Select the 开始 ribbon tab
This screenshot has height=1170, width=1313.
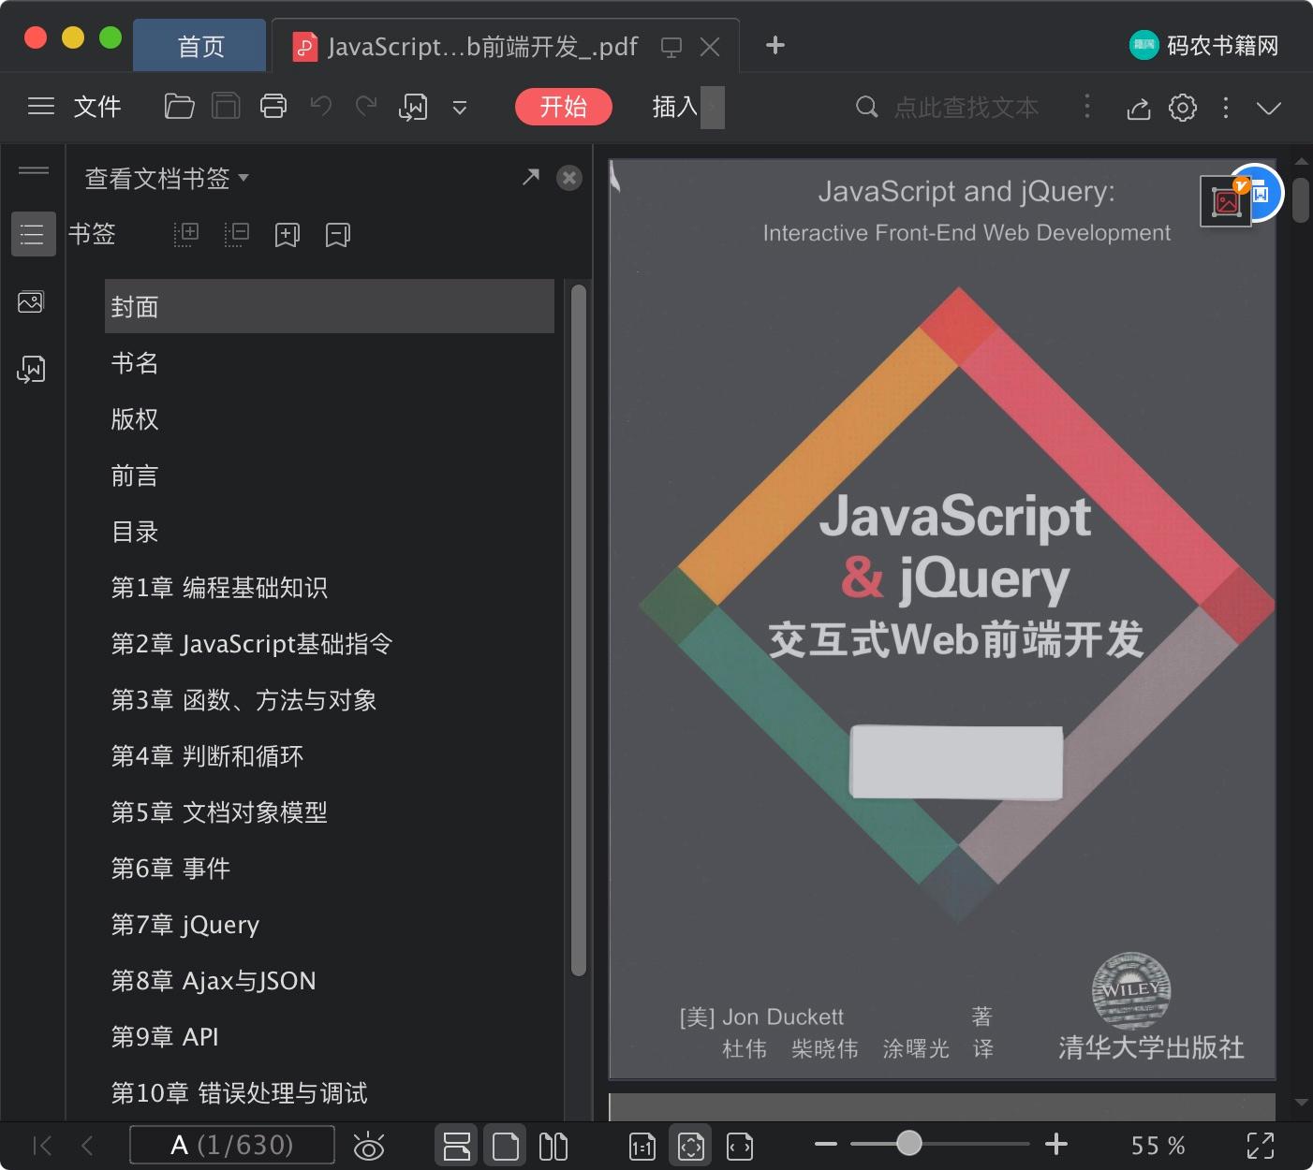(x=564, y=107)
